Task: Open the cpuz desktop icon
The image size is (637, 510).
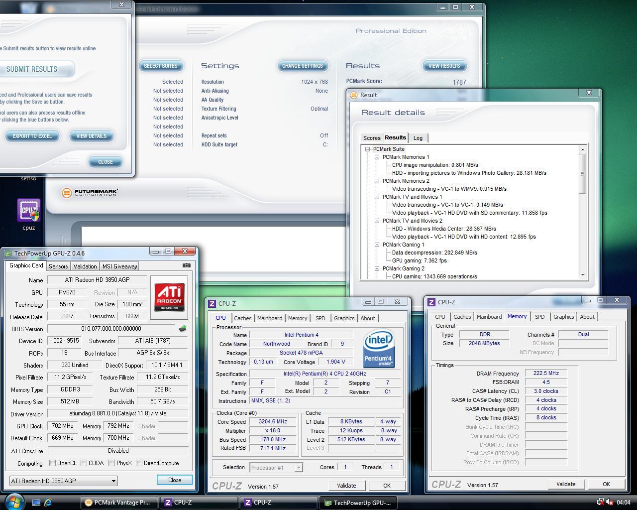Action: 29,215
